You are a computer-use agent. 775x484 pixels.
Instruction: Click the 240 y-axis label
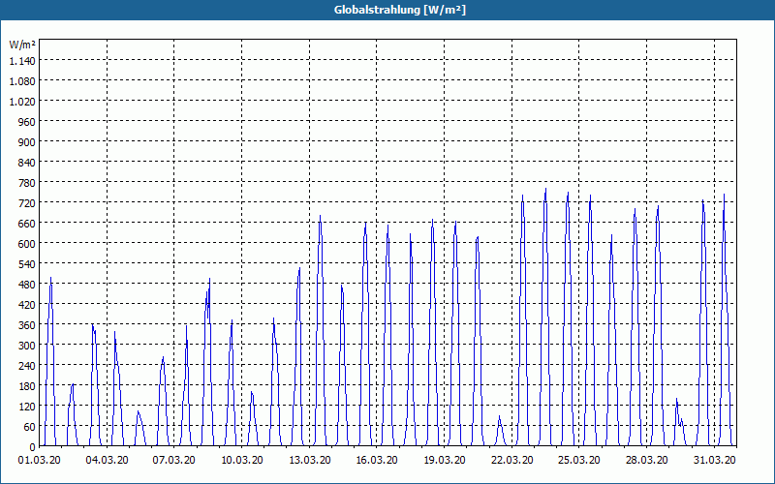click(27, 366)
